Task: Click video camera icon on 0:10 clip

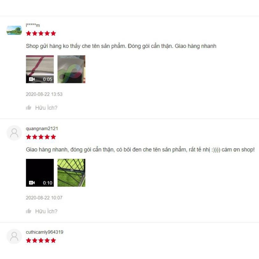Action: pyautogui.click(x=32, y=183)
